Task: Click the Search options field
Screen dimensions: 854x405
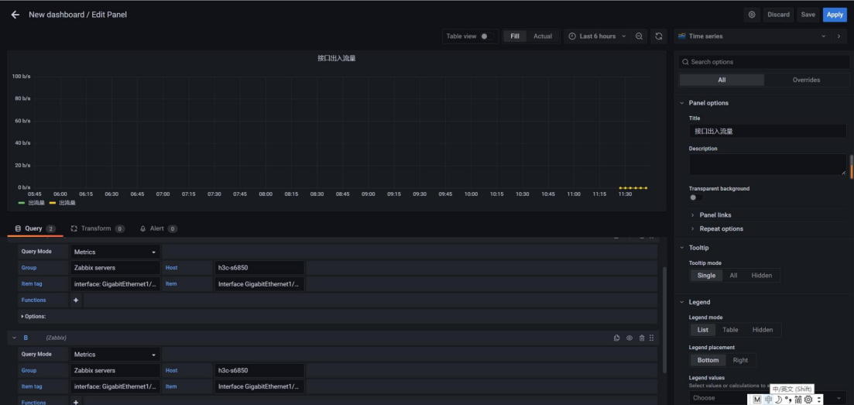Action: pos(763,62)
